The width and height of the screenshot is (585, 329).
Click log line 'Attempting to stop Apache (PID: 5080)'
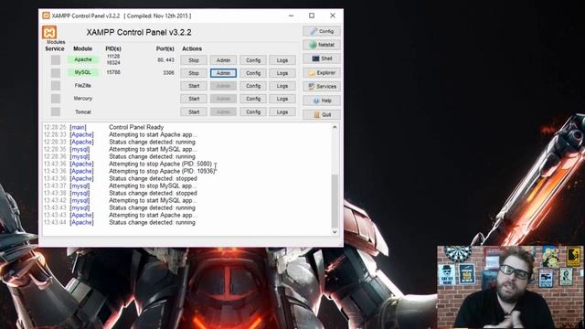[x=161, y=164]
